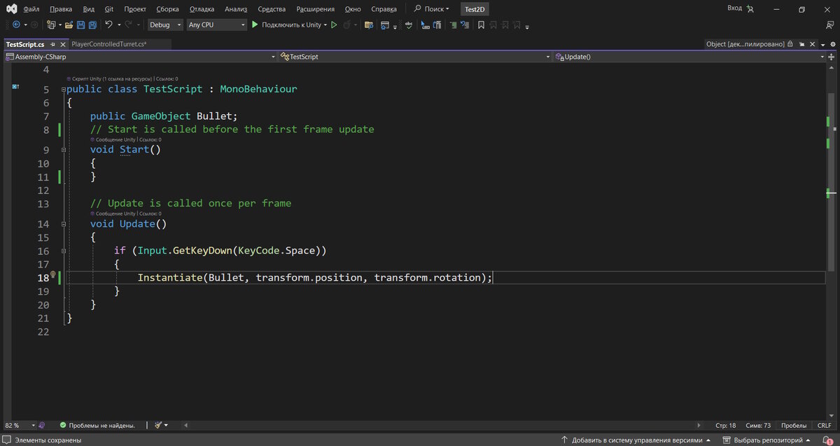Click the CRLF line ending indicator
This screenshot has height=446, width=840.
(824, 425)
